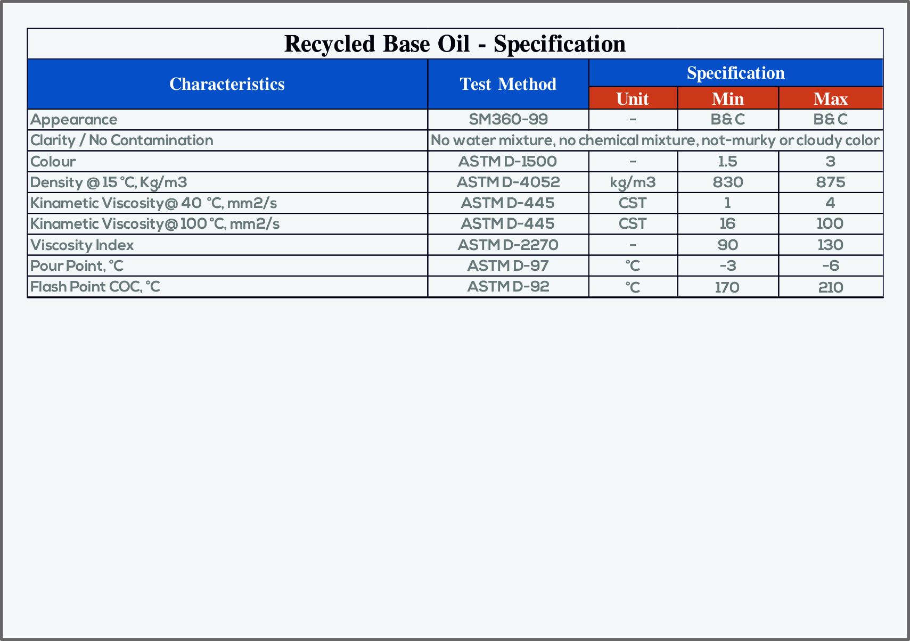Screen dimensions: 910x641
Task: Click the 'Recycled Base Oil - Specification' title
Action: [x=455, y=44]
